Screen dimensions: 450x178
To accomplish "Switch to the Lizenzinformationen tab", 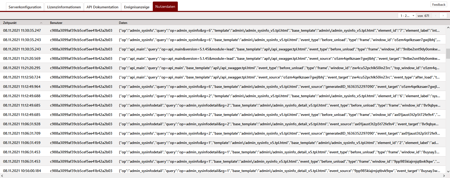I will 64,7.
